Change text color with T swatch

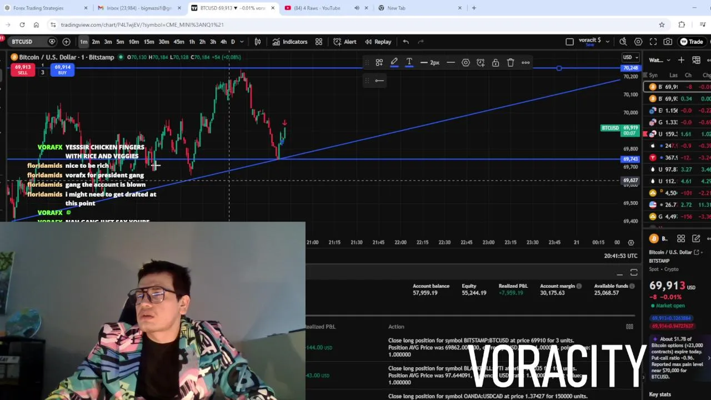click(409, 63)
